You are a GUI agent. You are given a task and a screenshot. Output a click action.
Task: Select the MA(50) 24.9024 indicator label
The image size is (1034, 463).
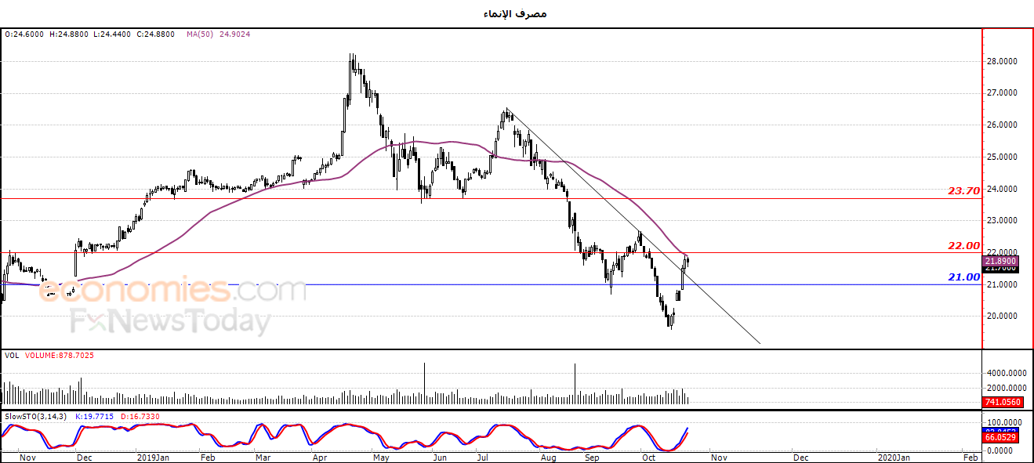pyautogui.click(x=218, y=34)
